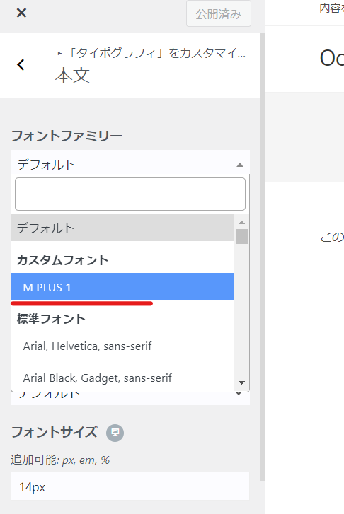Viewport: 344px width, 514px height.
Task: Close the customizer with the X icon
Action: point(21,13)
